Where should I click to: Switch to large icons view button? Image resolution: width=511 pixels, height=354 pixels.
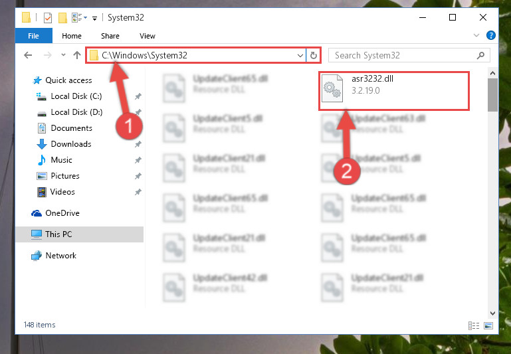(x=488, y=325)
